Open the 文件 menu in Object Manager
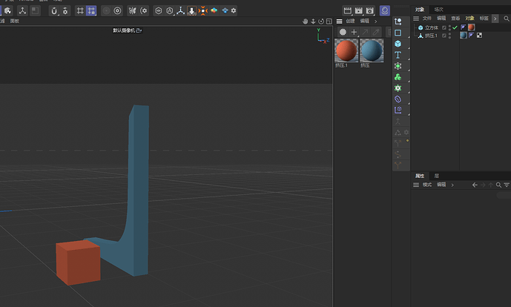This screenshot has height=307, width=511. click(426, 18)
